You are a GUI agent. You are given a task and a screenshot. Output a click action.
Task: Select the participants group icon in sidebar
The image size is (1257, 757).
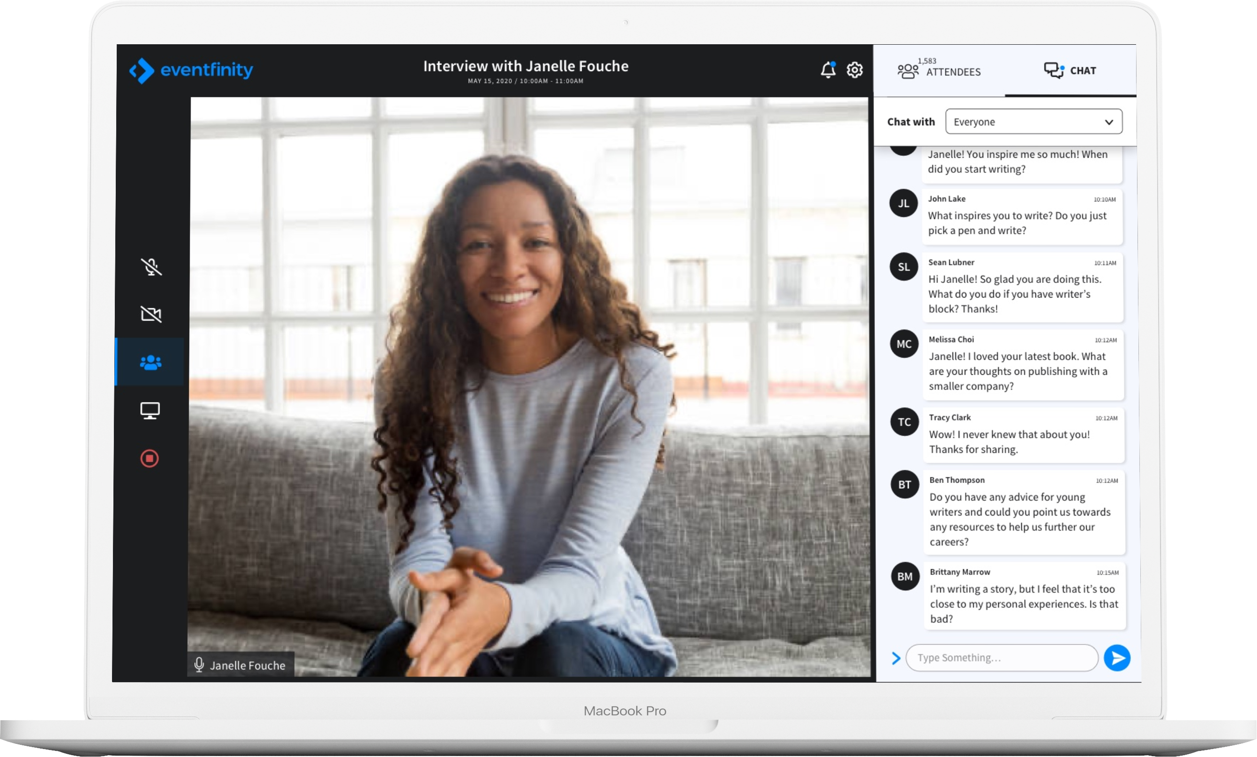point(151,362)
